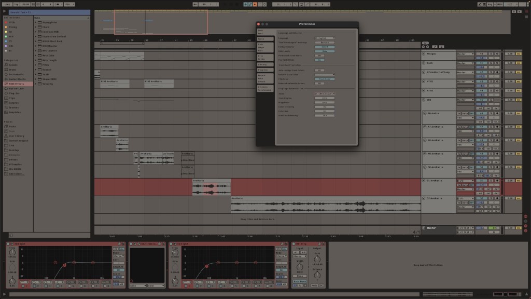Switch to the Audio preferences tab
The image size is (531, 299).
click(265, 39)
